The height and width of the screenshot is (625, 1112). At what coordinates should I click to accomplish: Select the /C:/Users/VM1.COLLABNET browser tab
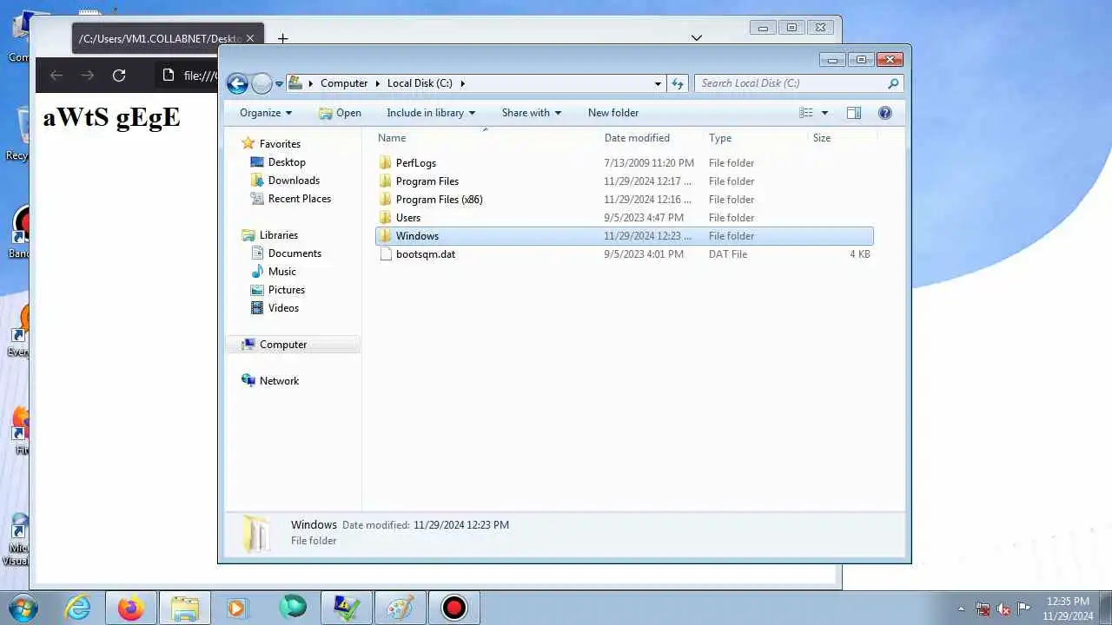tap(168, 38)
